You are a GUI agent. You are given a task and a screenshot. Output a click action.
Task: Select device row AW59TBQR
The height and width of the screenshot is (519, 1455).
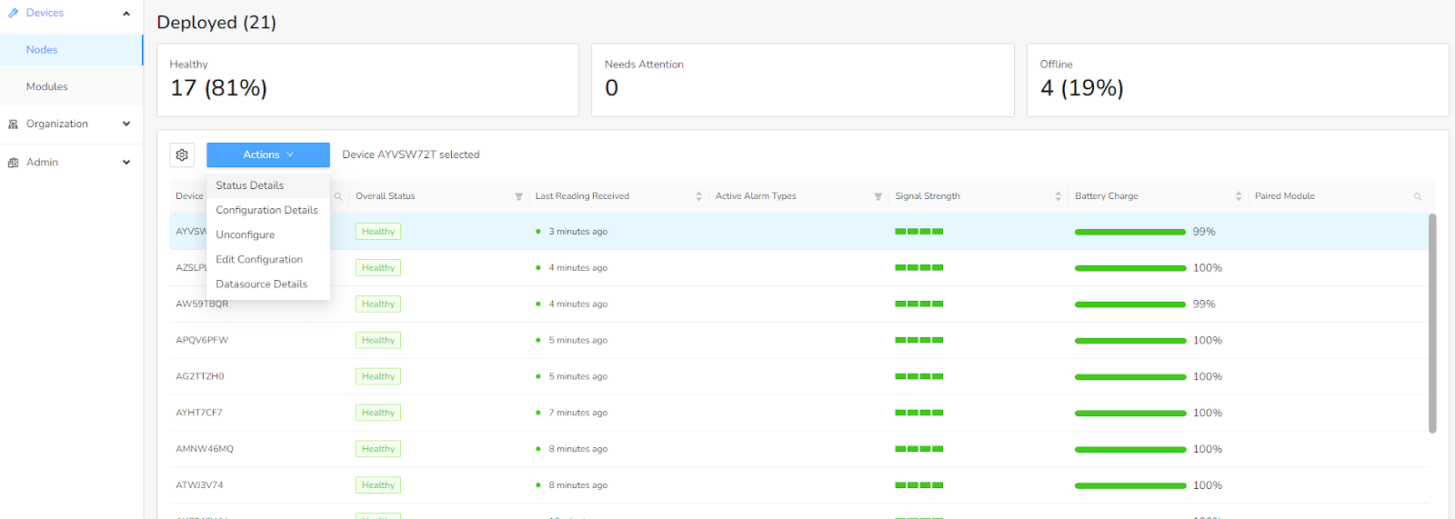(798, 304)
